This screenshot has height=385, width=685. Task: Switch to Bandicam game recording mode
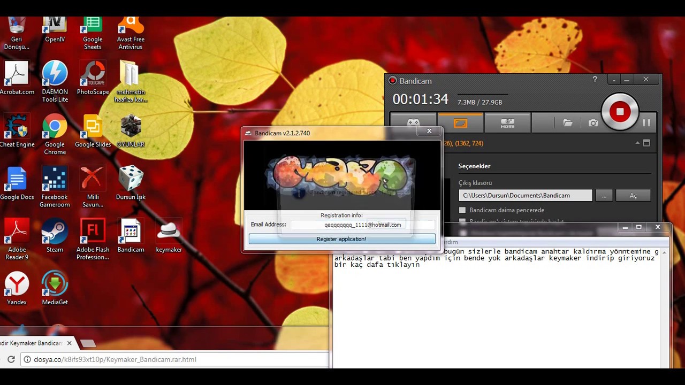click(413, 123)
